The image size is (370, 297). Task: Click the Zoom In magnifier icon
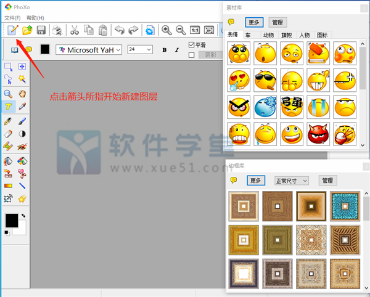pos(166,30)
